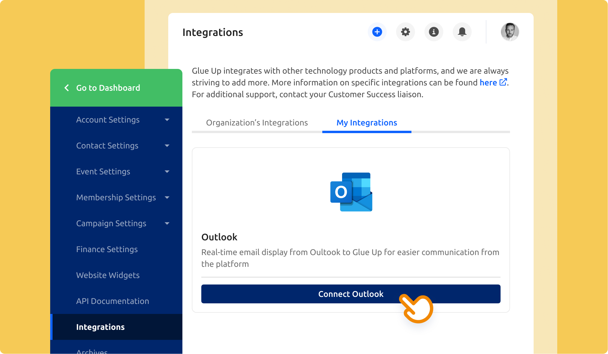Screen dimensions: 608x354
Task: Click the external link icon next to 'here'
Action: tap(503, 82)
